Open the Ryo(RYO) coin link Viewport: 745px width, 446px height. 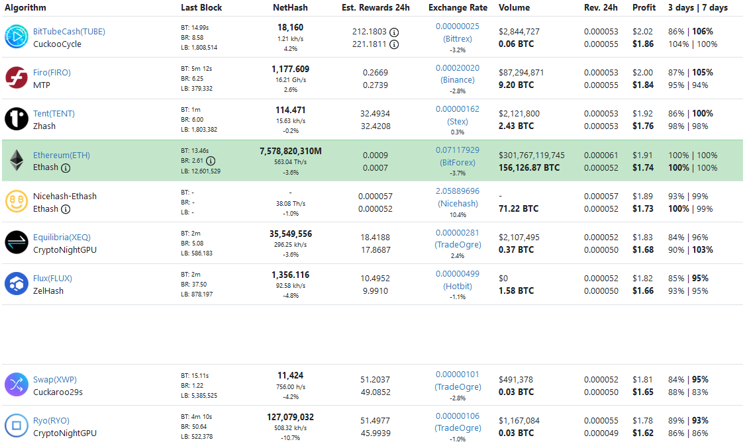[51, 421]
